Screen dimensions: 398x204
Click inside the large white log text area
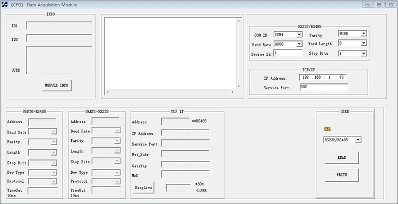tap(170, 54)
